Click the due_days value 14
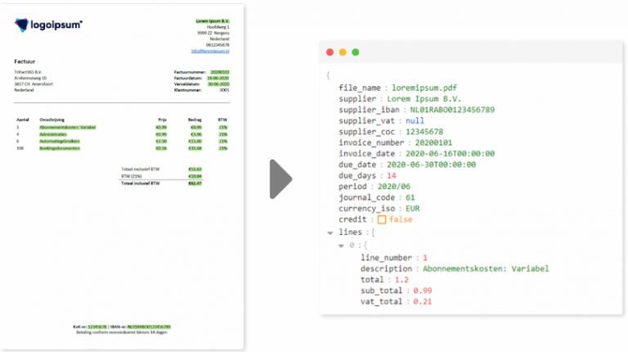The width and height of the screenshot is (628, 352). (x=392, y=176)
